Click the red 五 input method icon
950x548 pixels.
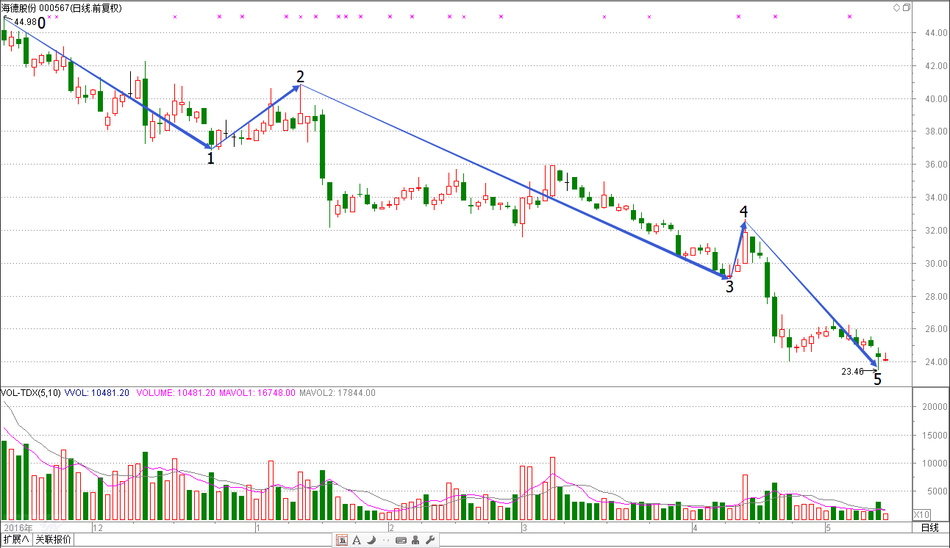pos(342,541)
